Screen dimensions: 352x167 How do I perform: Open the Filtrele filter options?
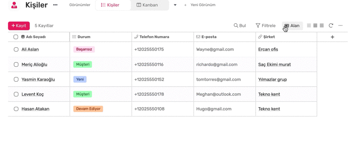(266, 25)
